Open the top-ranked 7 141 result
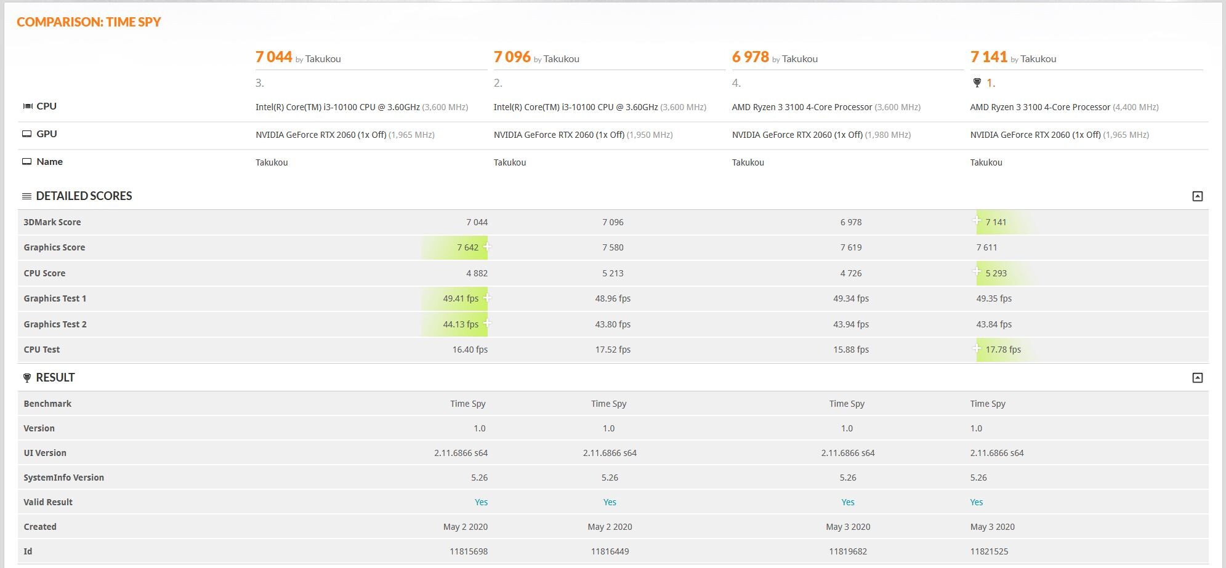The width and height of the screenshot is (1226, 568). (x=989, y=57)
